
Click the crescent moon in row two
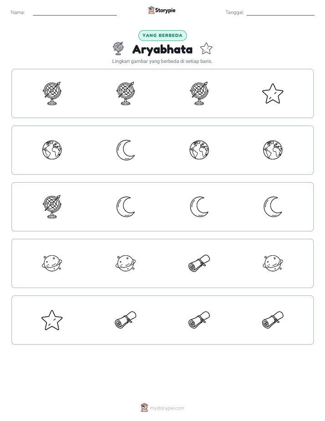click(x=126, y=150)
